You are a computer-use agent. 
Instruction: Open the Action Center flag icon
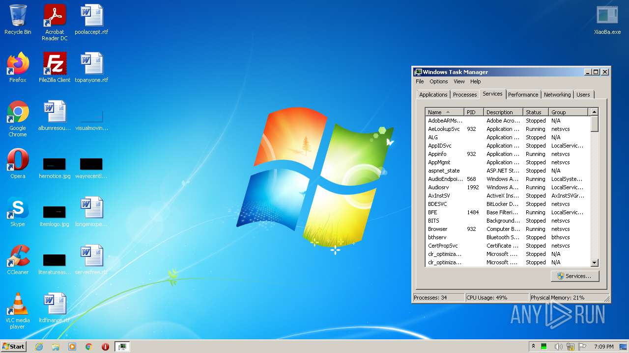pyautogui.click(x=582, y=347)
